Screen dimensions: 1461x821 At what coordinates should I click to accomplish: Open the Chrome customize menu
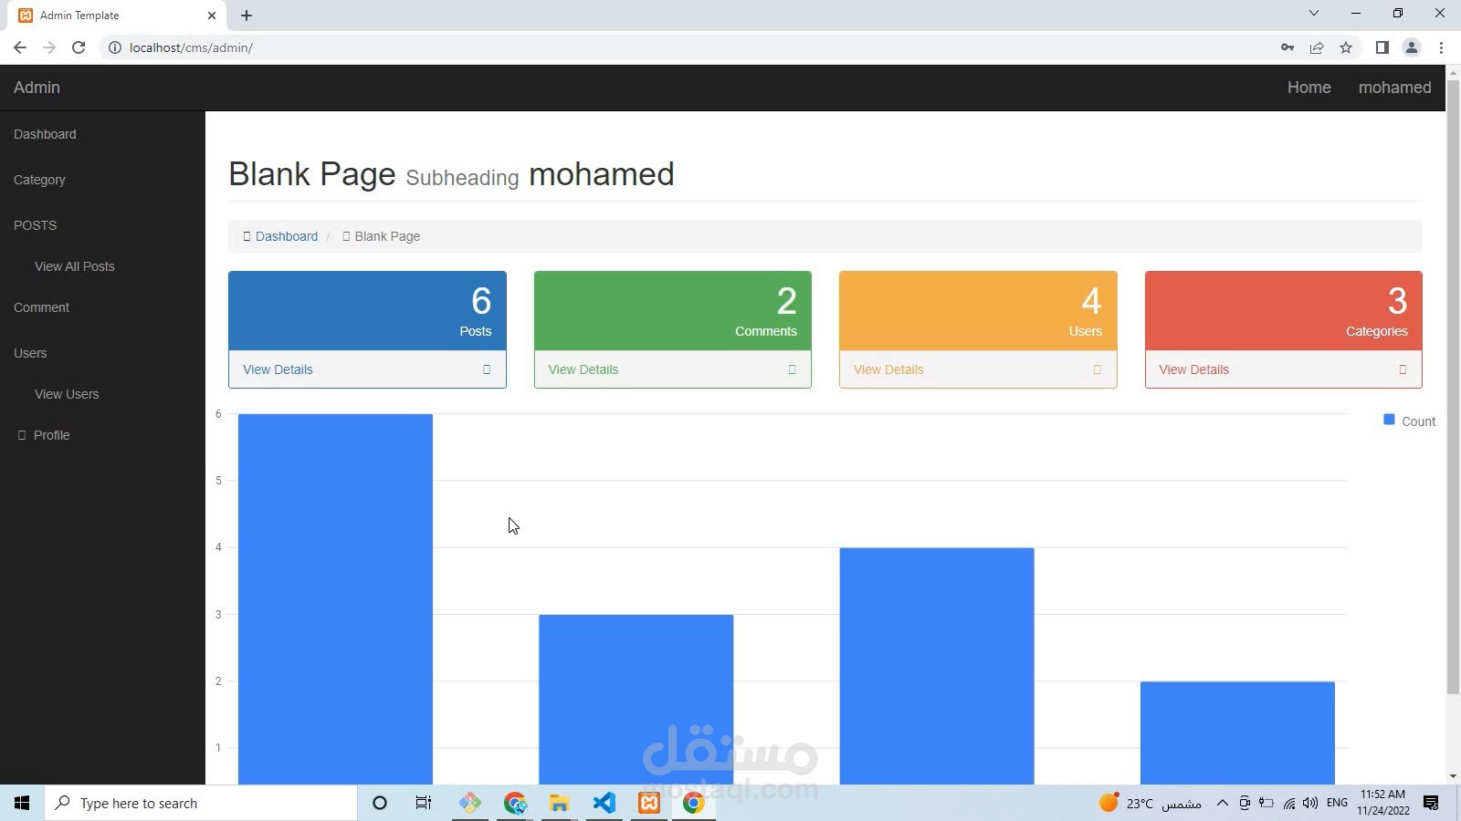point(1443,47)
